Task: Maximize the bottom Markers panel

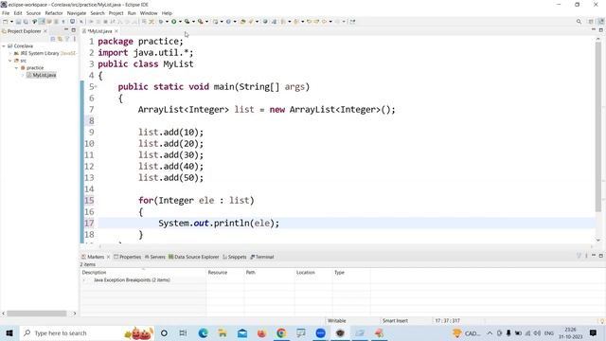Action: pos(601,256)
